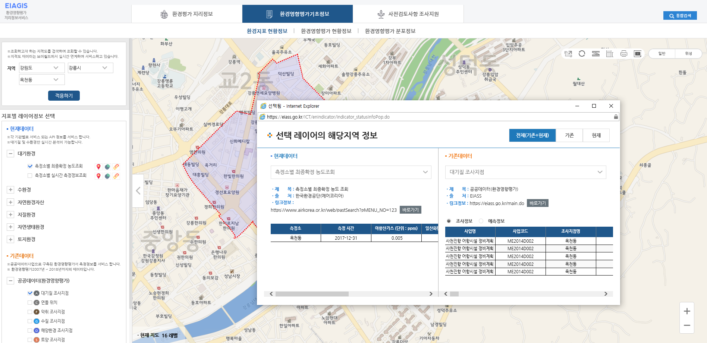Click the refresh map icon in map toolbar
The height and width of the screenshot is (343, 707).
point(582,54)
